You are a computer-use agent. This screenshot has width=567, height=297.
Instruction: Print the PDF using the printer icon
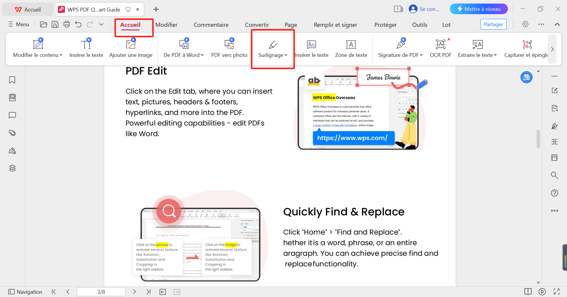(x=67, y=24)
